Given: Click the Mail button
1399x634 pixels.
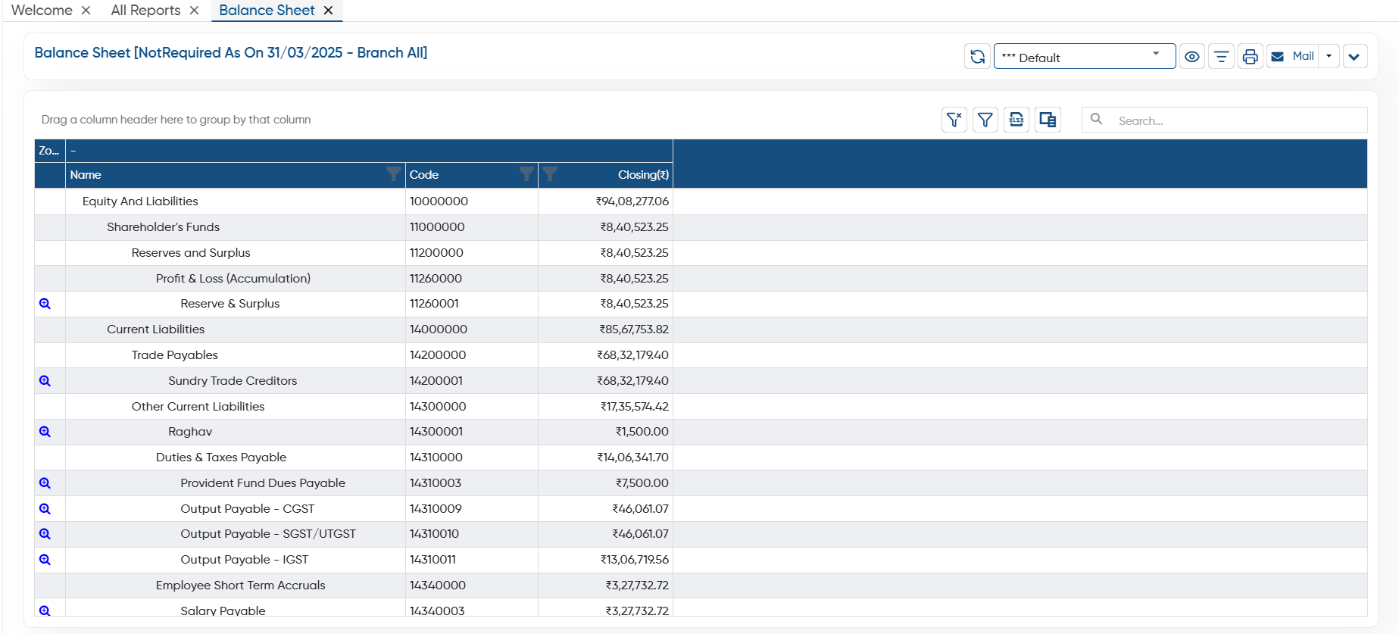Looking at the screenshot, I should tap(1293, 56).
